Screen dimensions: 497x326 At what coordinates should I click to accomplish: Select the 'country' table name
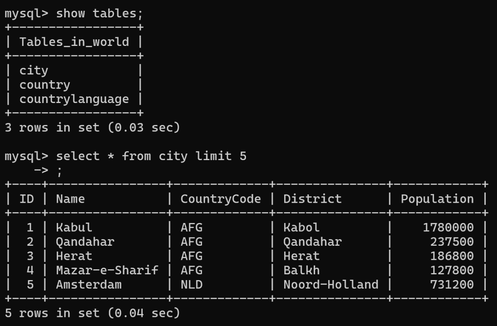point(45,85)
